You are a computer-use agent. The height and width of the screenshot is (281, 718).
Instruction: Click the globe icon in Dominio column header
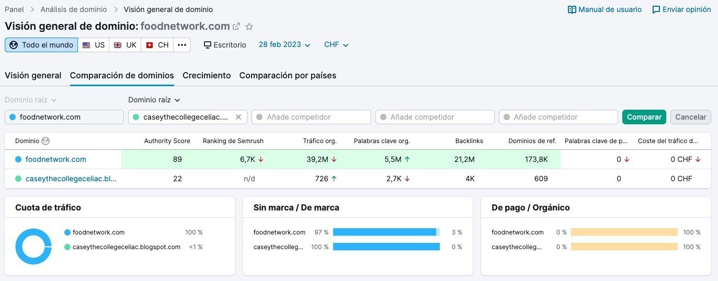coord(45,141)
